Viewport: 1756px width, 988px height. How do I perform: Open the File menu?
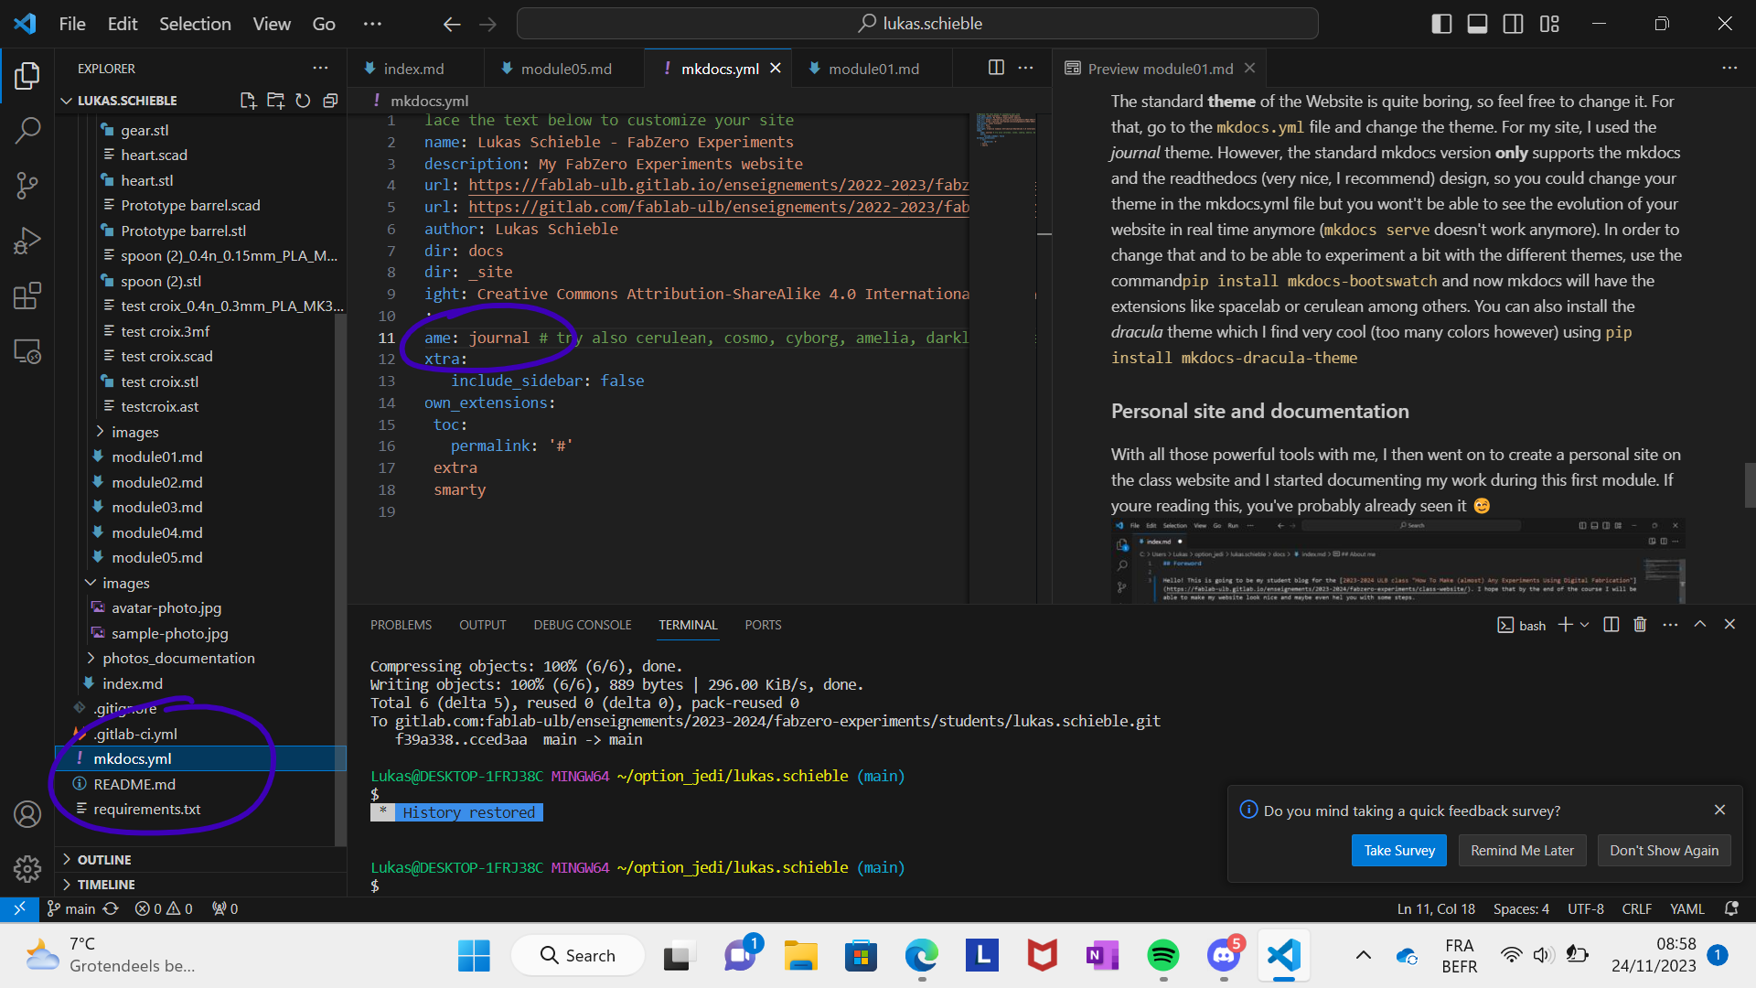point(72,24)
